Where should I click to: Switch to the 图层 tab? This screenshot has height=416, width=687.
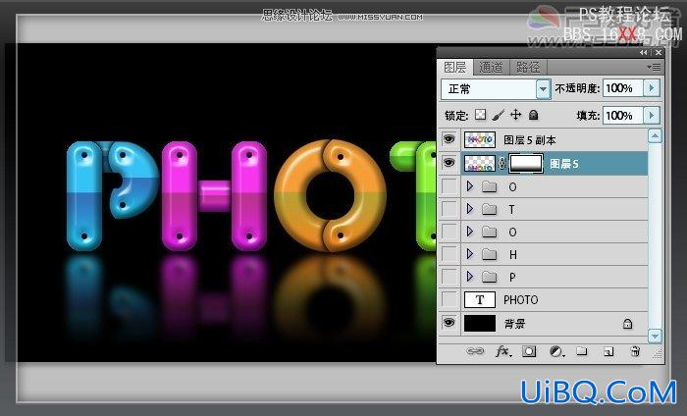coord(455,67)
